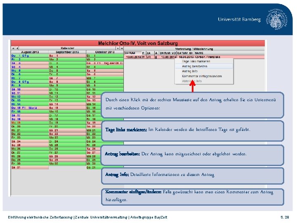This screenshot has height=223, width=297.
Task: Select 'Mo 2' in the September column
Action: click(67, 59)
